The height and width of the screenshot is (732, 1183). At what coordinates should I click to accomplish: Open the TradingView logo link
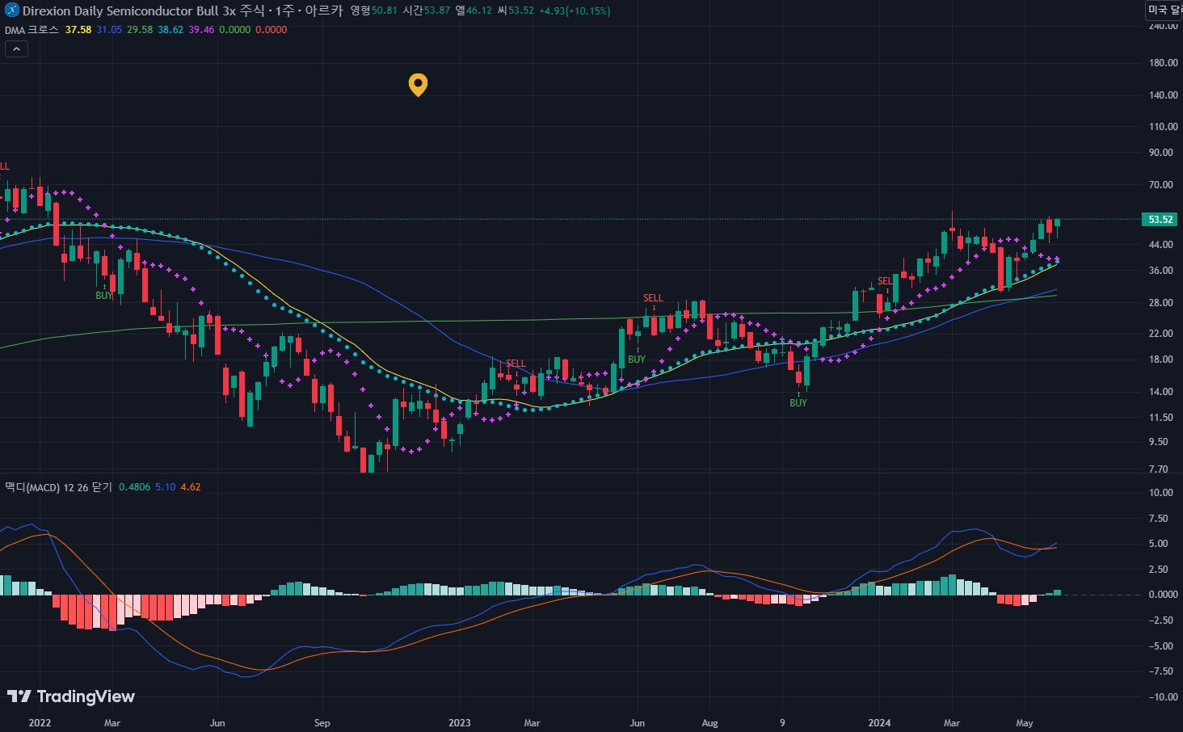(71, 696)
